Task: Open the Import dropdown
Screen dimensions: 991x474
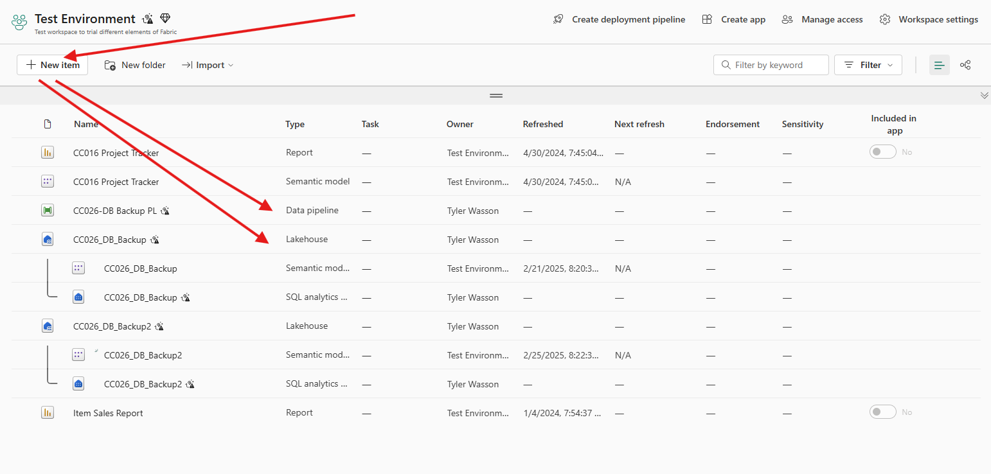Action: (207, 65)
